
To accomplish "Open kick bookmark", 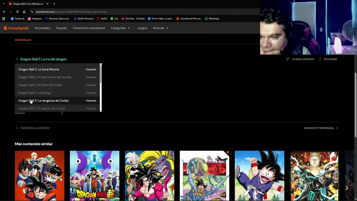I will point(115,19).
